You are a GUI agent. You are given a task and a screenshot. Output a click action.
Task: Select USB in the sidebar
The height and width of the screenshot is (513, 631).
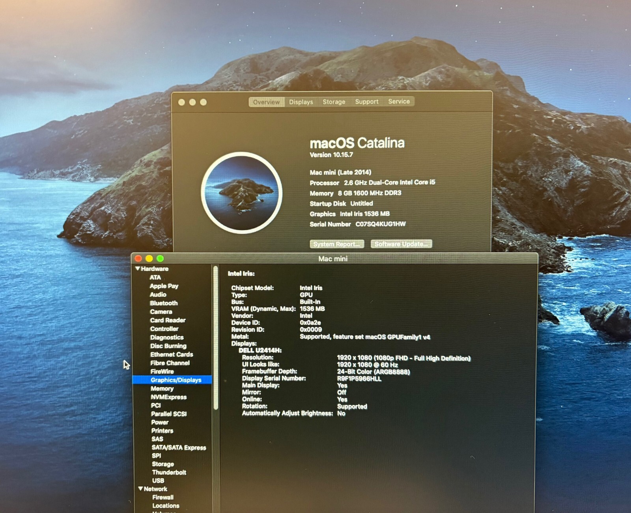pos(158,481)
